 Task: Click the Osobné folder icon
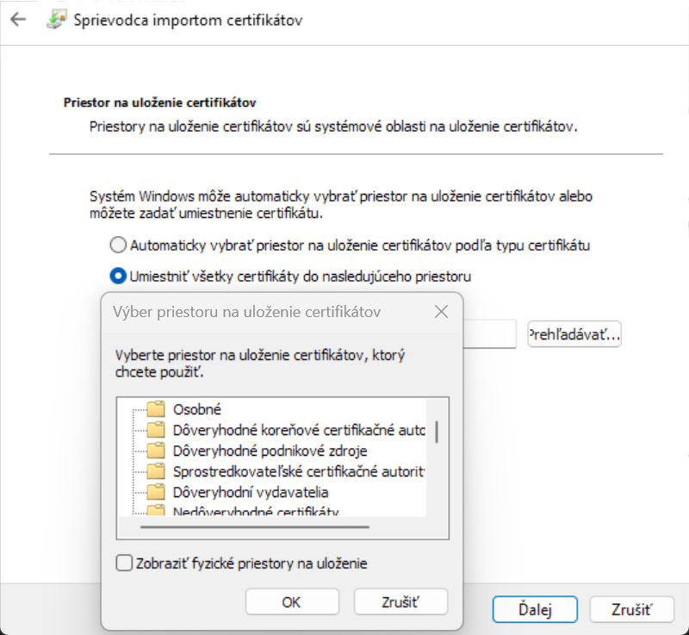click(x=156, y=409)
